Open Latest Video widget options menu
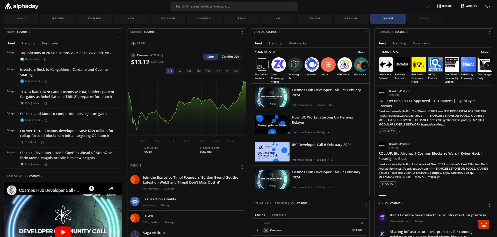The image size is (497, 237). click(x=119, y=178)
